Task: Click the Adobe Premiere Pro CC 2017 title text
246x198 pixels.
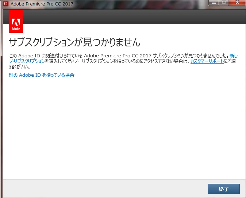Action: click(42, 4)
